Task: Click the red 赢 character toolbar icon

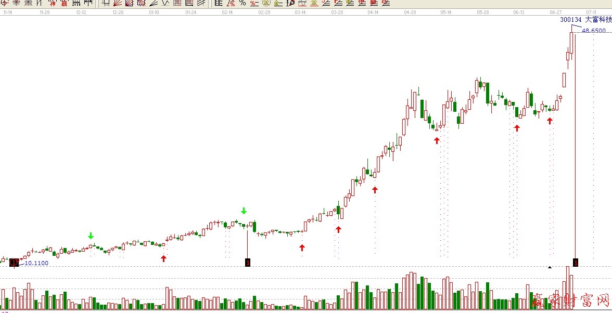Action: pyautogui.click(x=64, y=3)
